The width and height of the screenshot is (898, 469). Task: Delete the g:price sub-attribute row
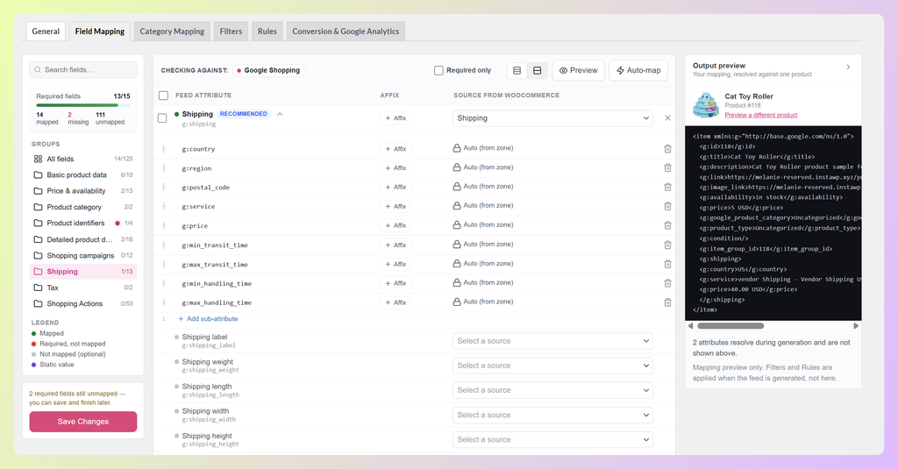click(667, 225)
